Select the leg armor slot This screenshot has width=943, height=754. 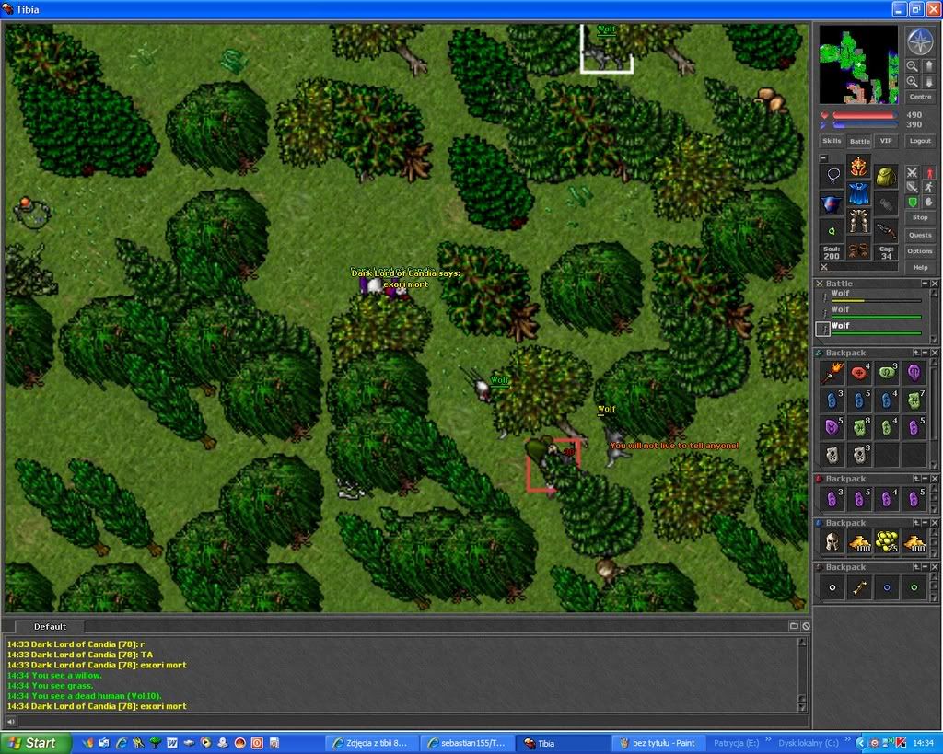pyautogui.click(x=859, y=221)
